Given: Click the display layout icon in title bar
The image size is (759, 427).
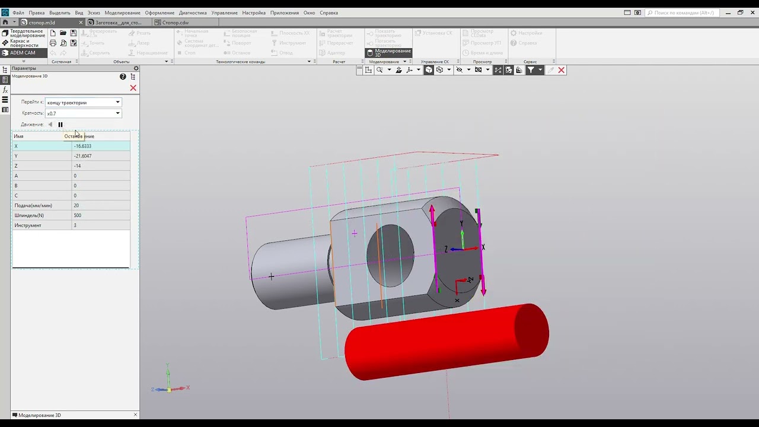Looking at the screenshot, I should [627, 12].
